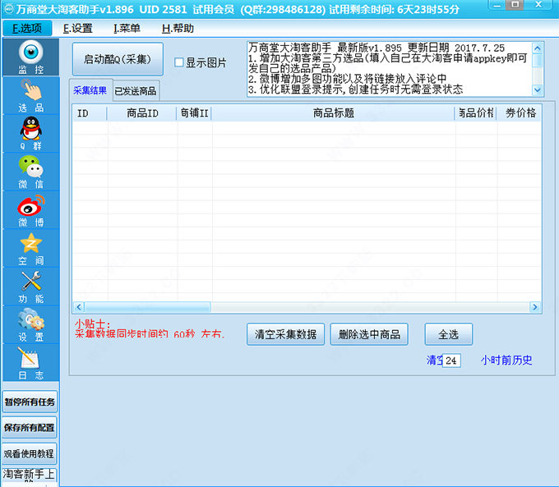
Task: Maximize the window
Action: 515,5
